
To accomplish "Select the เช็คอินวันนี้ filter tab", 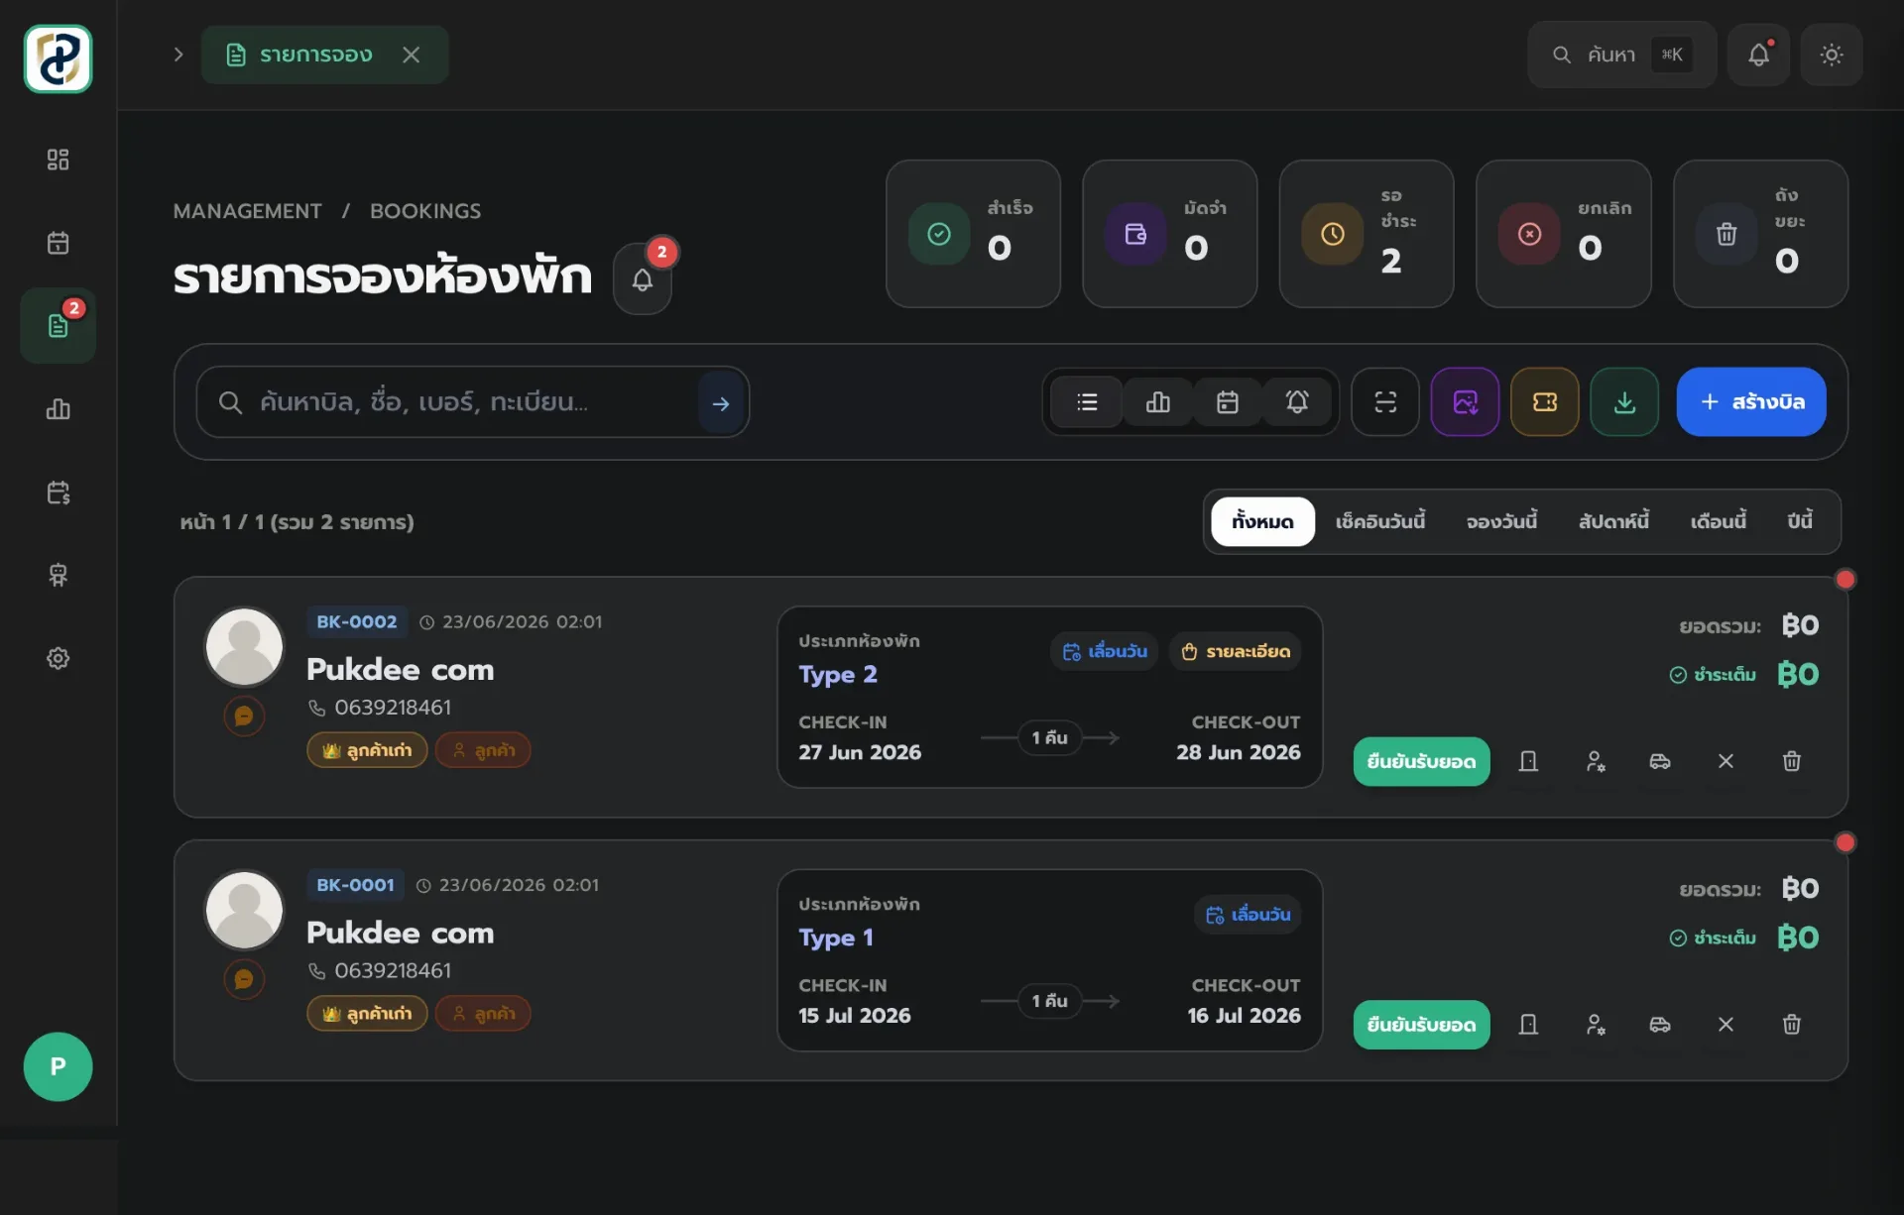I will pyautogui.click(x=1379, y=521).
